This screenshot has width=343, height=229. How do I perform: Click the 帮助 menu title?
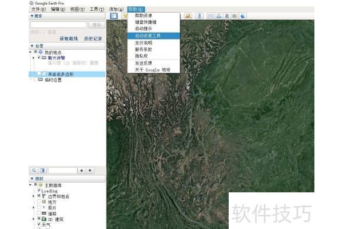click(136, 9)
